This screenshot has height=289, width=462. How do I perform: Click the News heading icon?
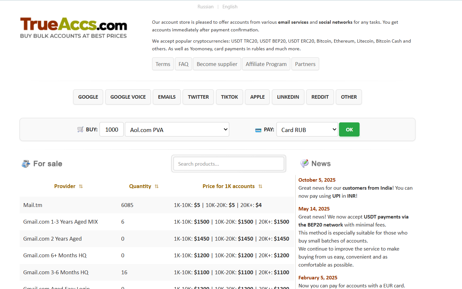304,163
